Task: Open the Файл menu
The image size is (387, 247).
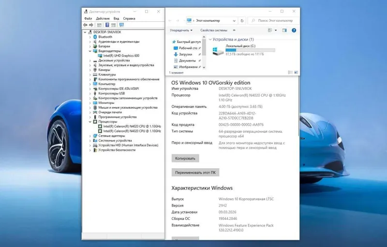Action: [88, 18]
